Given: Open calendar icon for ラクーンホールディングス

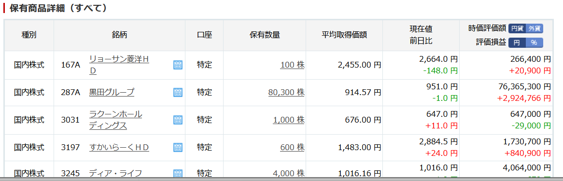Looking at the screenshot, I should (x=178, y=120).
